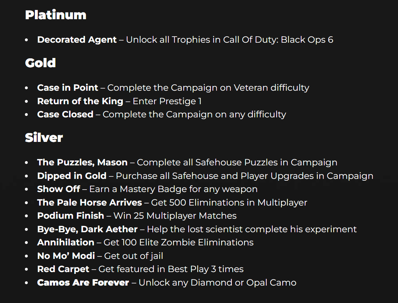The height and width of the screenshot is (303, 398).
Task: Select the Annihilation trophy entry
Action: [x=66, y=243]
